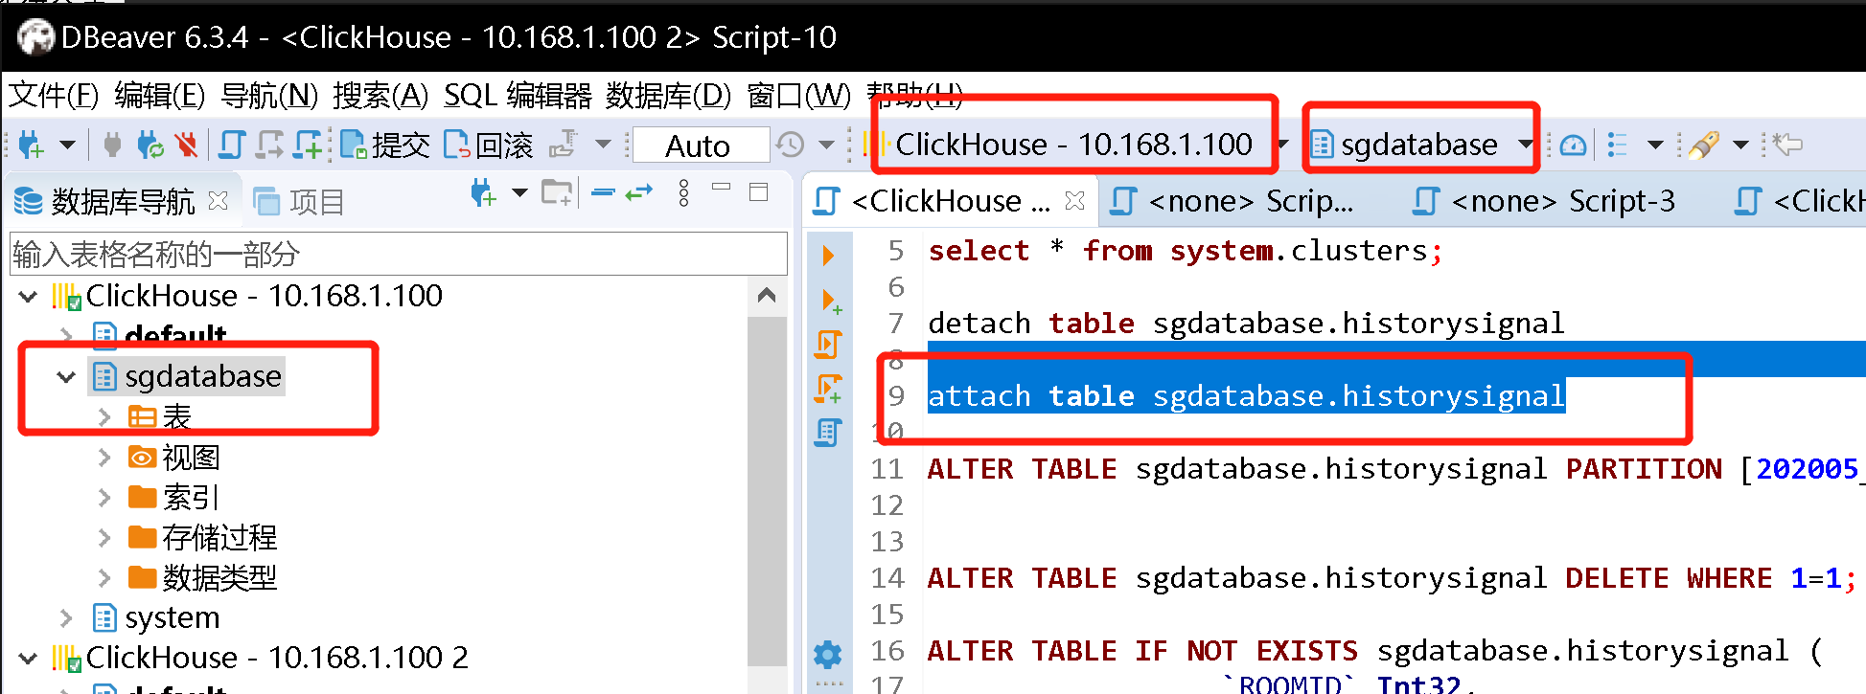The image size is (1866, 694).
Task: Open the 搜索(A) menu
Action: (380, 95)
